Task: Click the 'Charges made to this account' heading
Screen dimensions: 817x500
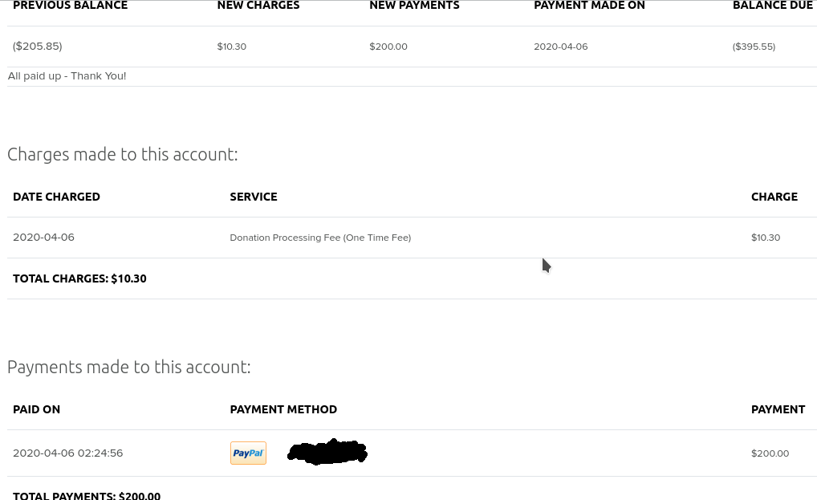Action: tap(123, 154)
